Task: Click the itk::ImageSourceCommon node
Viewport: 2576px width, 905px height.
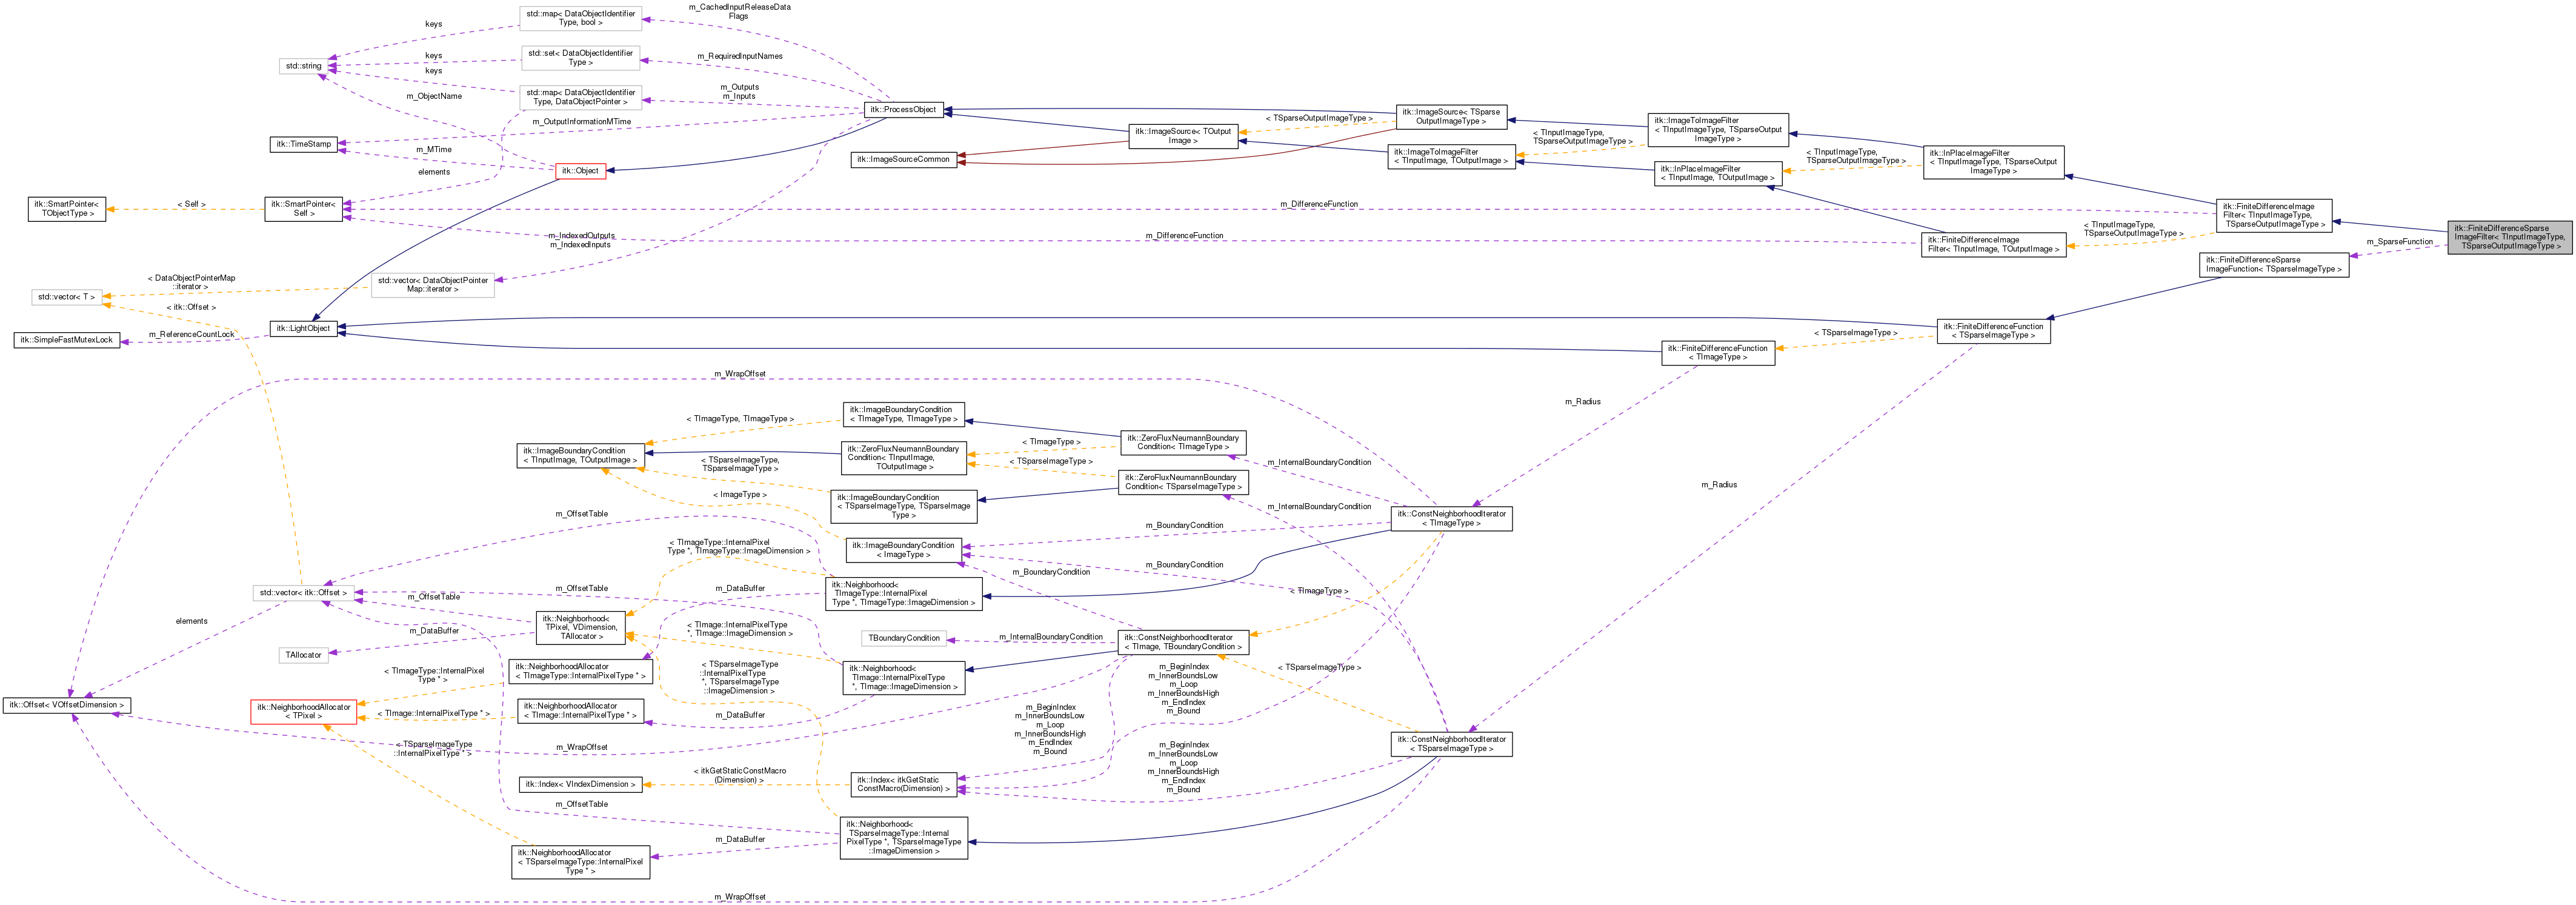Action: pos(903,159)
